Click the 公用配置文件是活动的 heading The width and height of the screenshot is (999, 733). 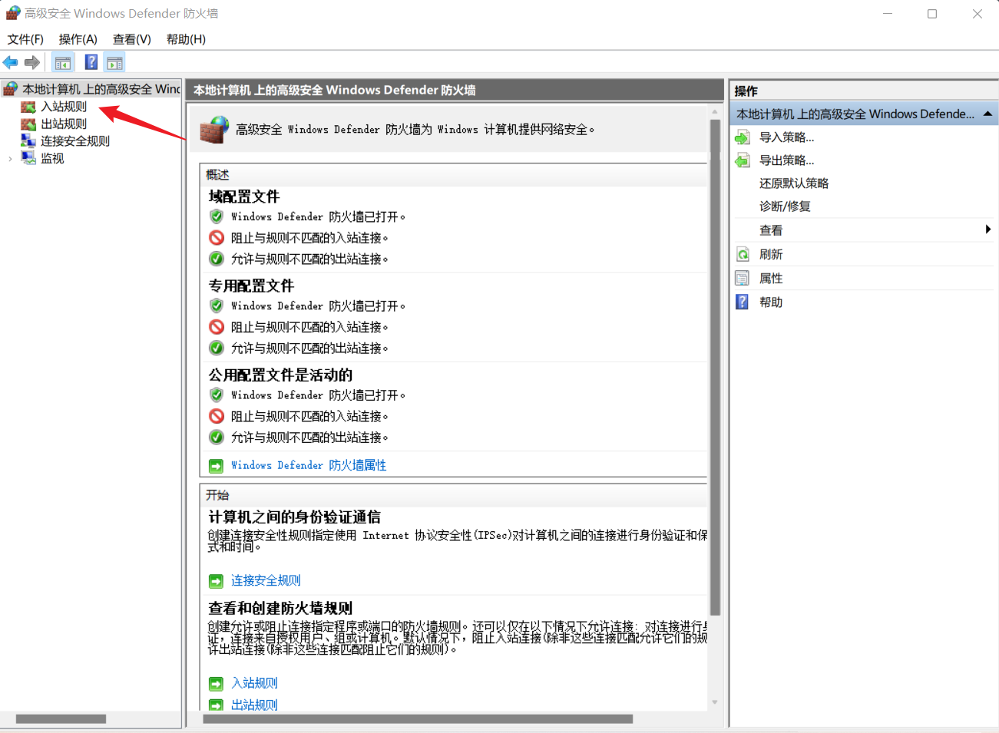(x=280, y=375)
